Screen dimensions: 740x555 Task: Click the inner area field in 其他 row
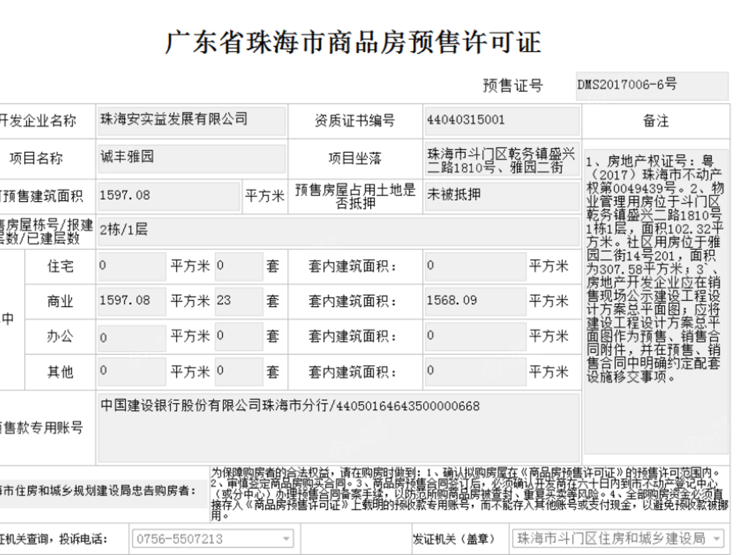click(475, 371)
